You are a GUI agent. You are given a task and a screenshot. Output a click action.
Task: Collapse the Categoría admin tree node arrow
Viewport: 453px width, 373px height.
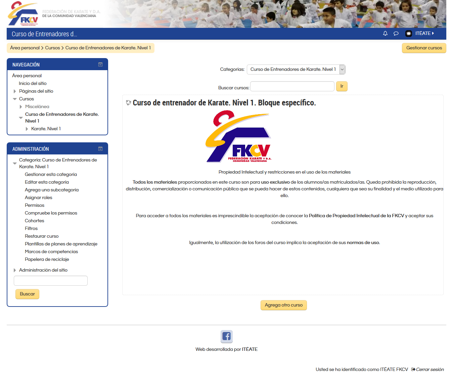(x=14, y=164)
